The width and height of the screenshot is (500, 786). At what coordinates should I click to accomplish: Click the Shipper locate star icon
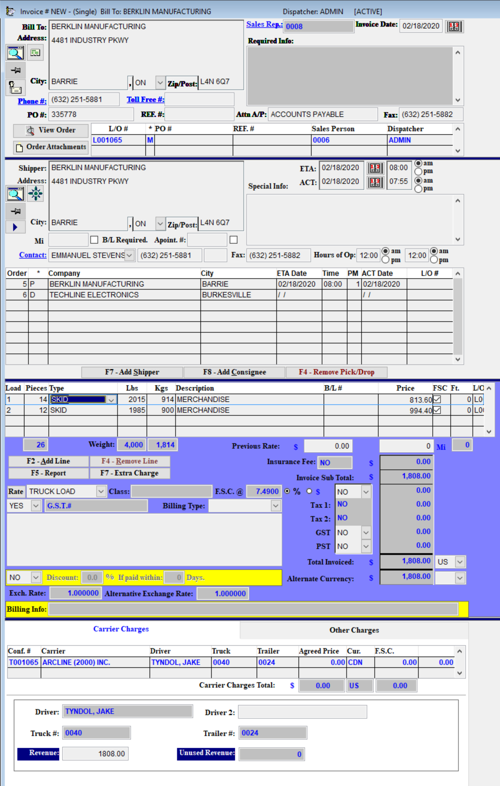click(35, 194)
